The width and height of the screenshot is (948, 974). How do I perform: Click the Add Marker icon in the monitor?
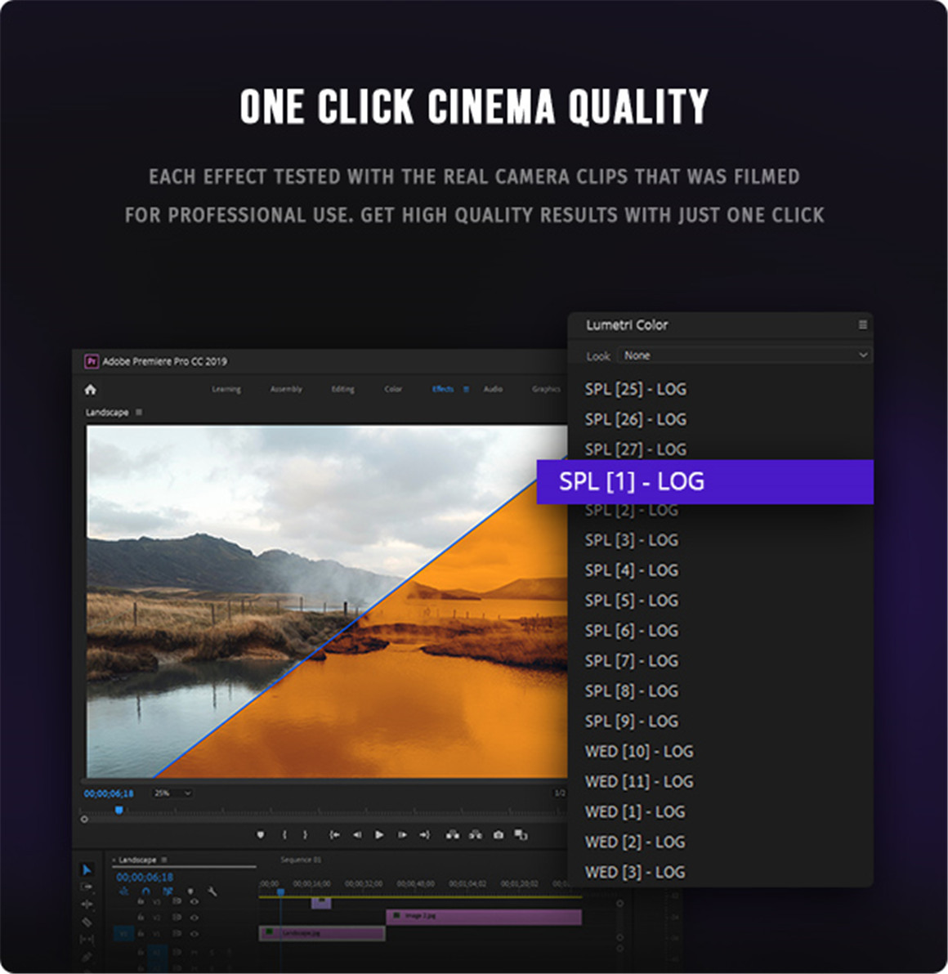pos(261,834)
